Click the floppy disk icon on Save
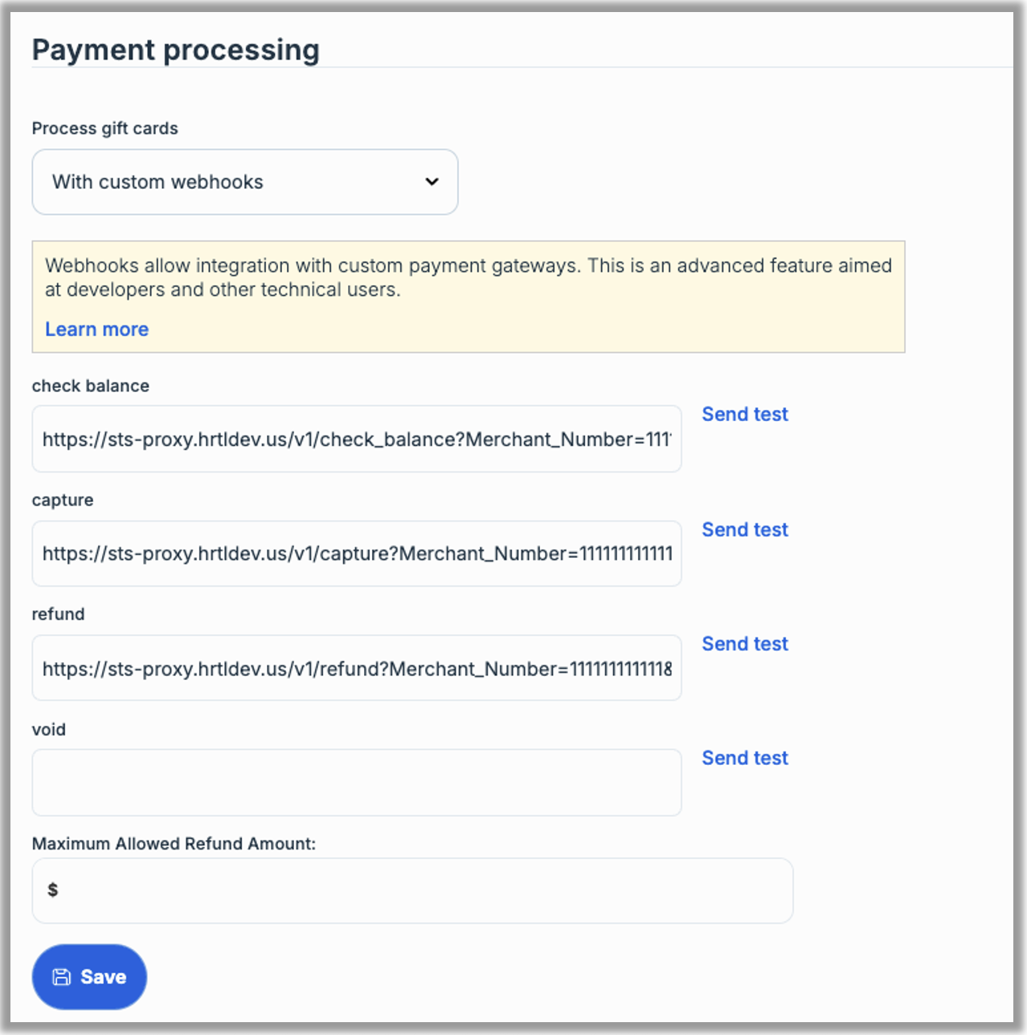Screen dimensions: 1027x1035 (x=61, y=977)
